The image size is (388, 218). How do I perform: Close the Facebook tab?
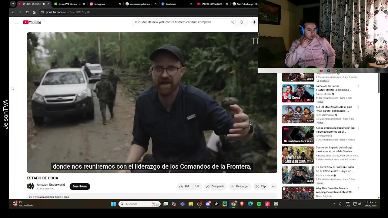191,4
